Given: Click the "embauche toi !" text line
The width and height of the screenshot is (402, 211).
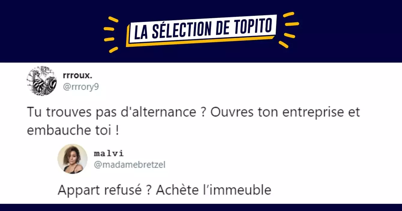Looking at the screenshot, I should pyautogui.click(x=72, y=131).
